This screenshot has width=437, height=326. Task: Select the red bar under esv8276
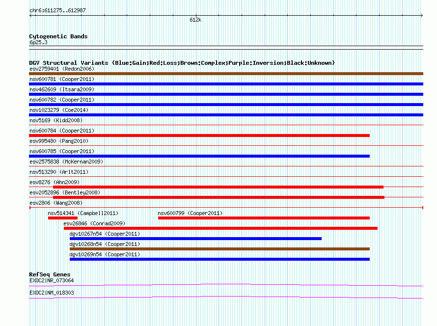218,187
